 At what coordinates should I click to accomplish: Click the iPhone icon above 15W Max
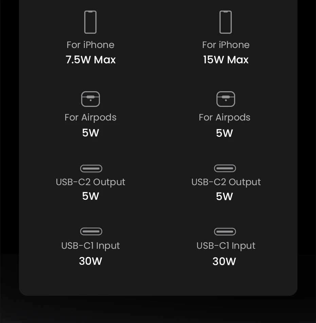pos(226,22)
